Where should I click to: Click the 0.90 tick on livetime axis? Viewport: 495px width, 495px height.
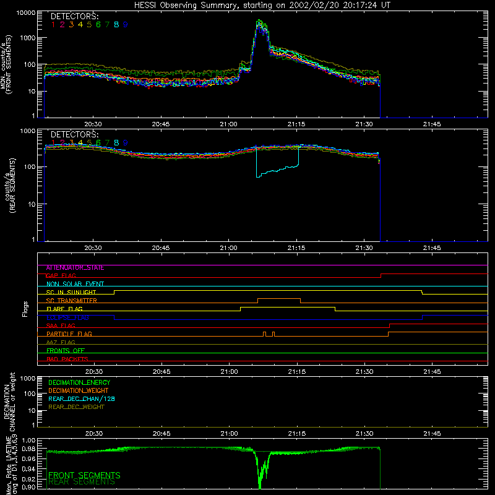pyautogui.click(x=28, y=487)
